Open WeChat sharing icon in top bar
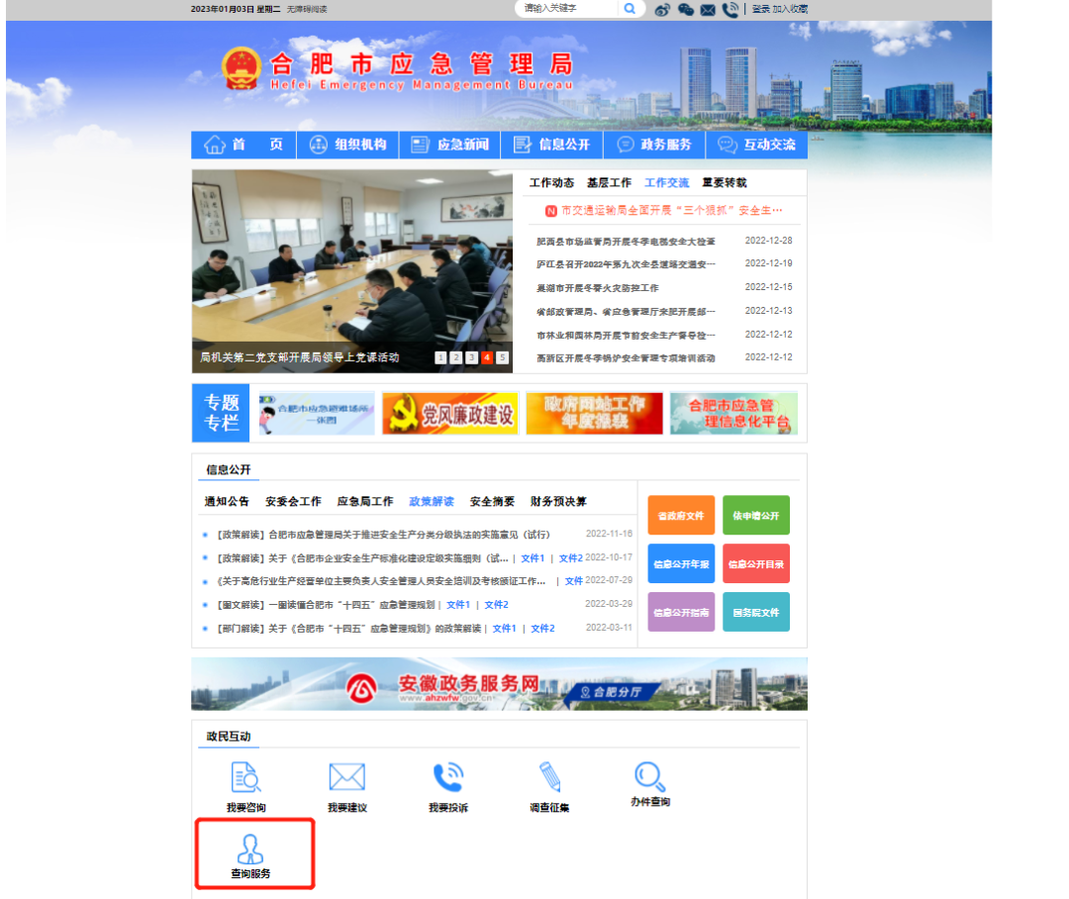This screenshot has width=1069, height=899. pyautogui.click(x=685, y=8)
